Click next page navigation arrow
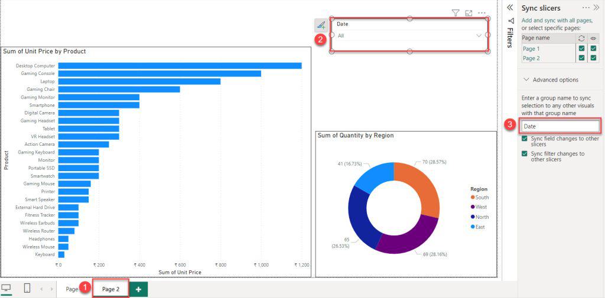 point(52,289)
